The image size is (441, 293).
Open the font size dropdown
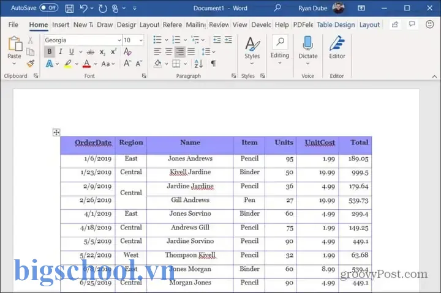(x=141, y=40)
